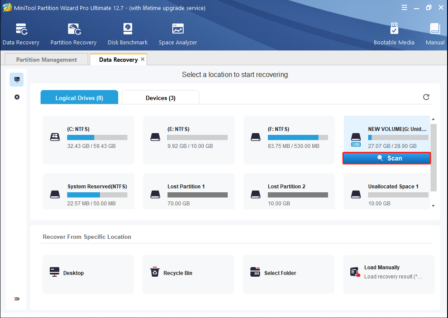448x318 pixels.
Task: Scan the NEW VOLUME G drive
Action: (x=386, y=158)
